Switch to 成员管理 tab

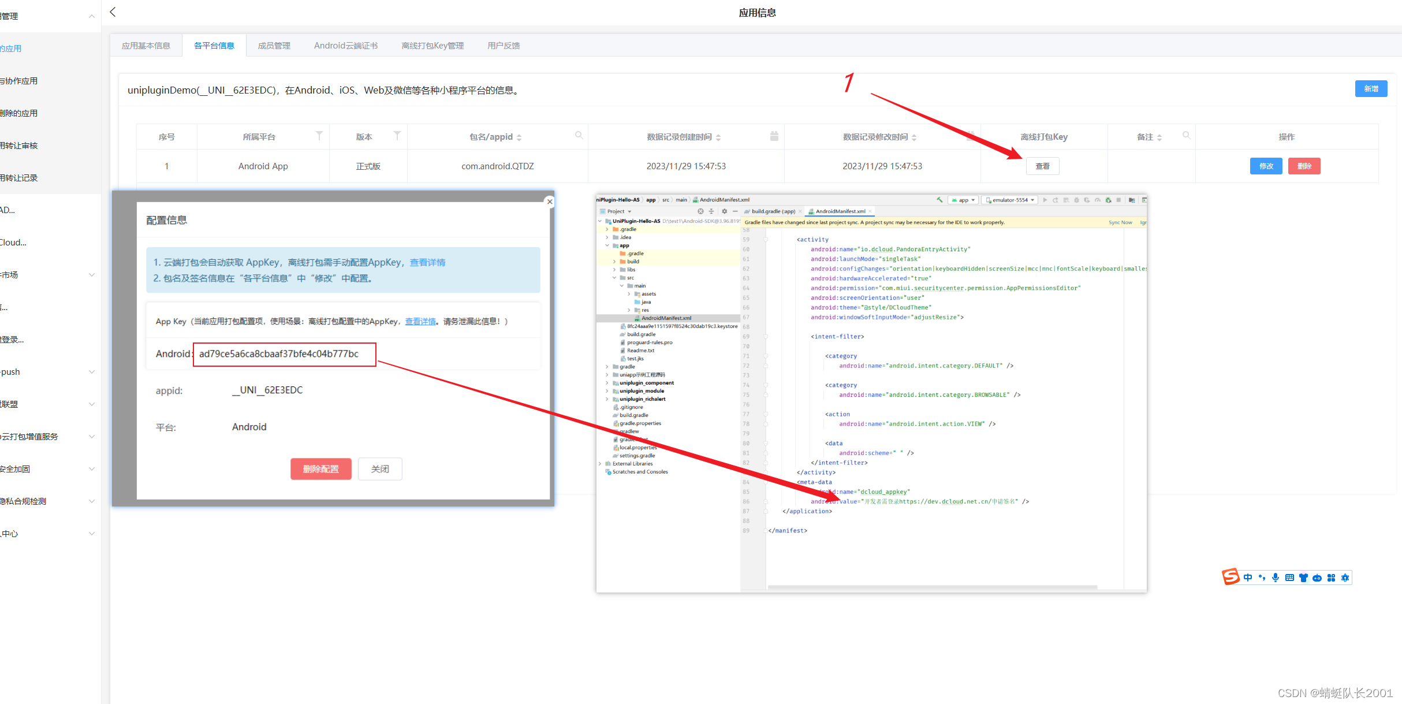(x=274, y=46)
